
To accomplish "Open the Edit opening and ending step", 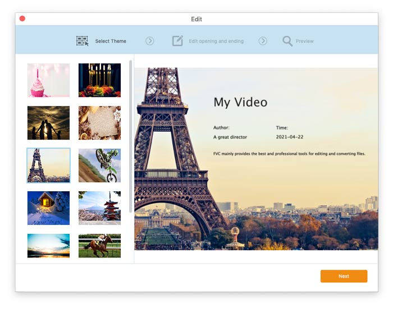I will click(216, 41).
